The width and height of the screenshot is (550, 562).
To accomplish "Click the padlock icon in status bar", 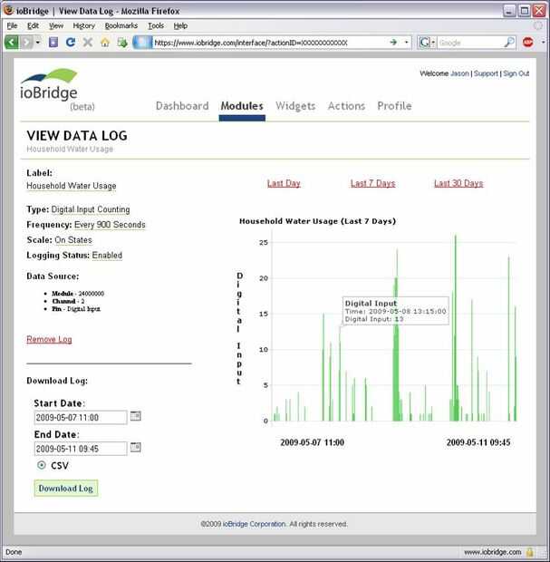I will point(529,552).
